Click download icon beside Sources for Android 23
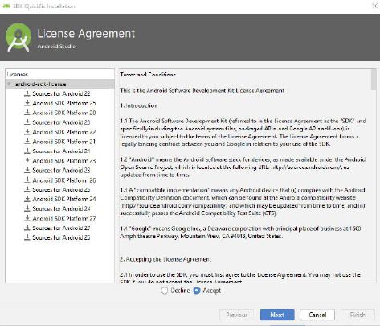Screen dimensions: 380x326 tap(27, 171)
